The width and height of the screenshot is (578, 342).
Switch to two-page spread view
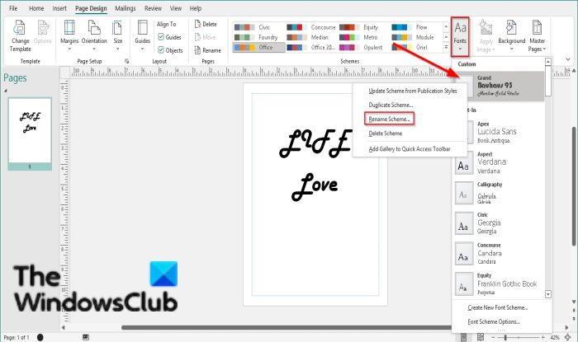pyautogui.click(x=481, y=337)
